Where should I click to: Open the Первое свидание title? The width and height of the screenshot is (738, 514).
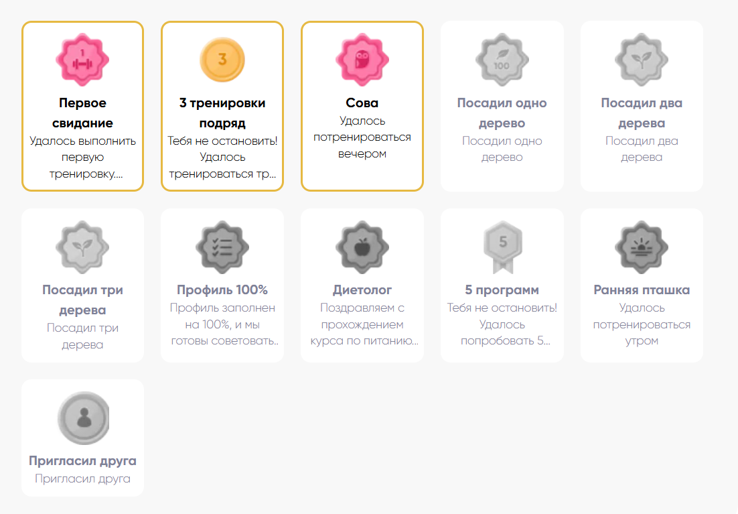point(82,113)
